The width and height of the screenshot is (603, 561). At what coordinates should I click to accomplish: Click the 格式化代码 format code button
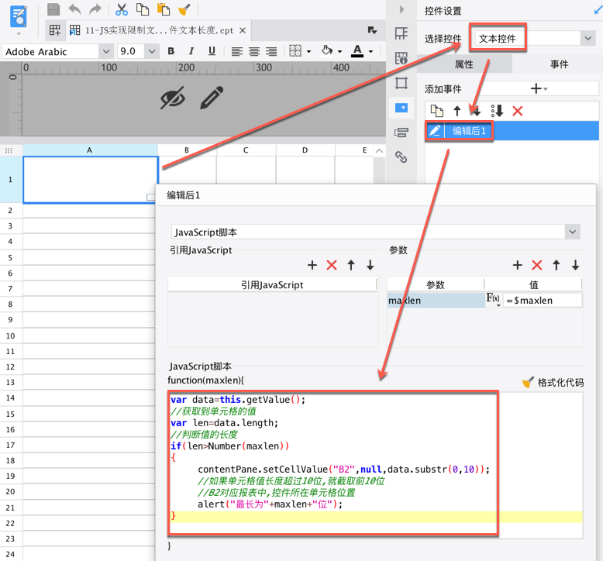[553, 382]
